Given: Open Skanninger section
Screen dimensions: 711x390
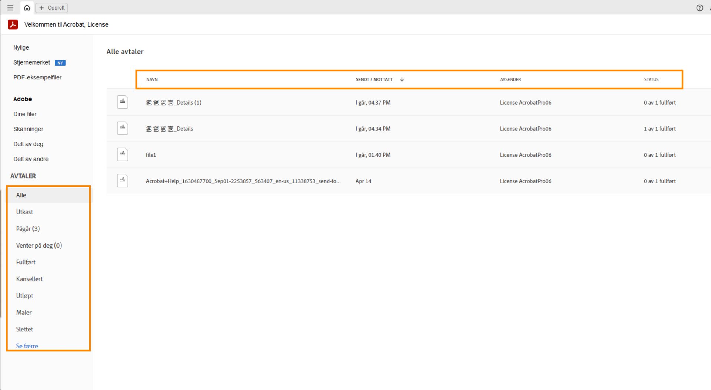Looking at the screenshot, I should 28,129.
